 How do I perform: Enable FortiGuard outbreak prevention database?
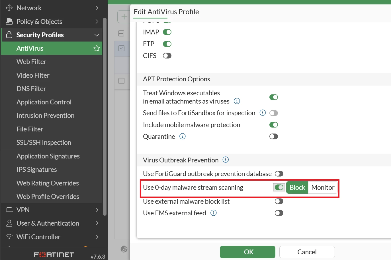coord(279,174)
